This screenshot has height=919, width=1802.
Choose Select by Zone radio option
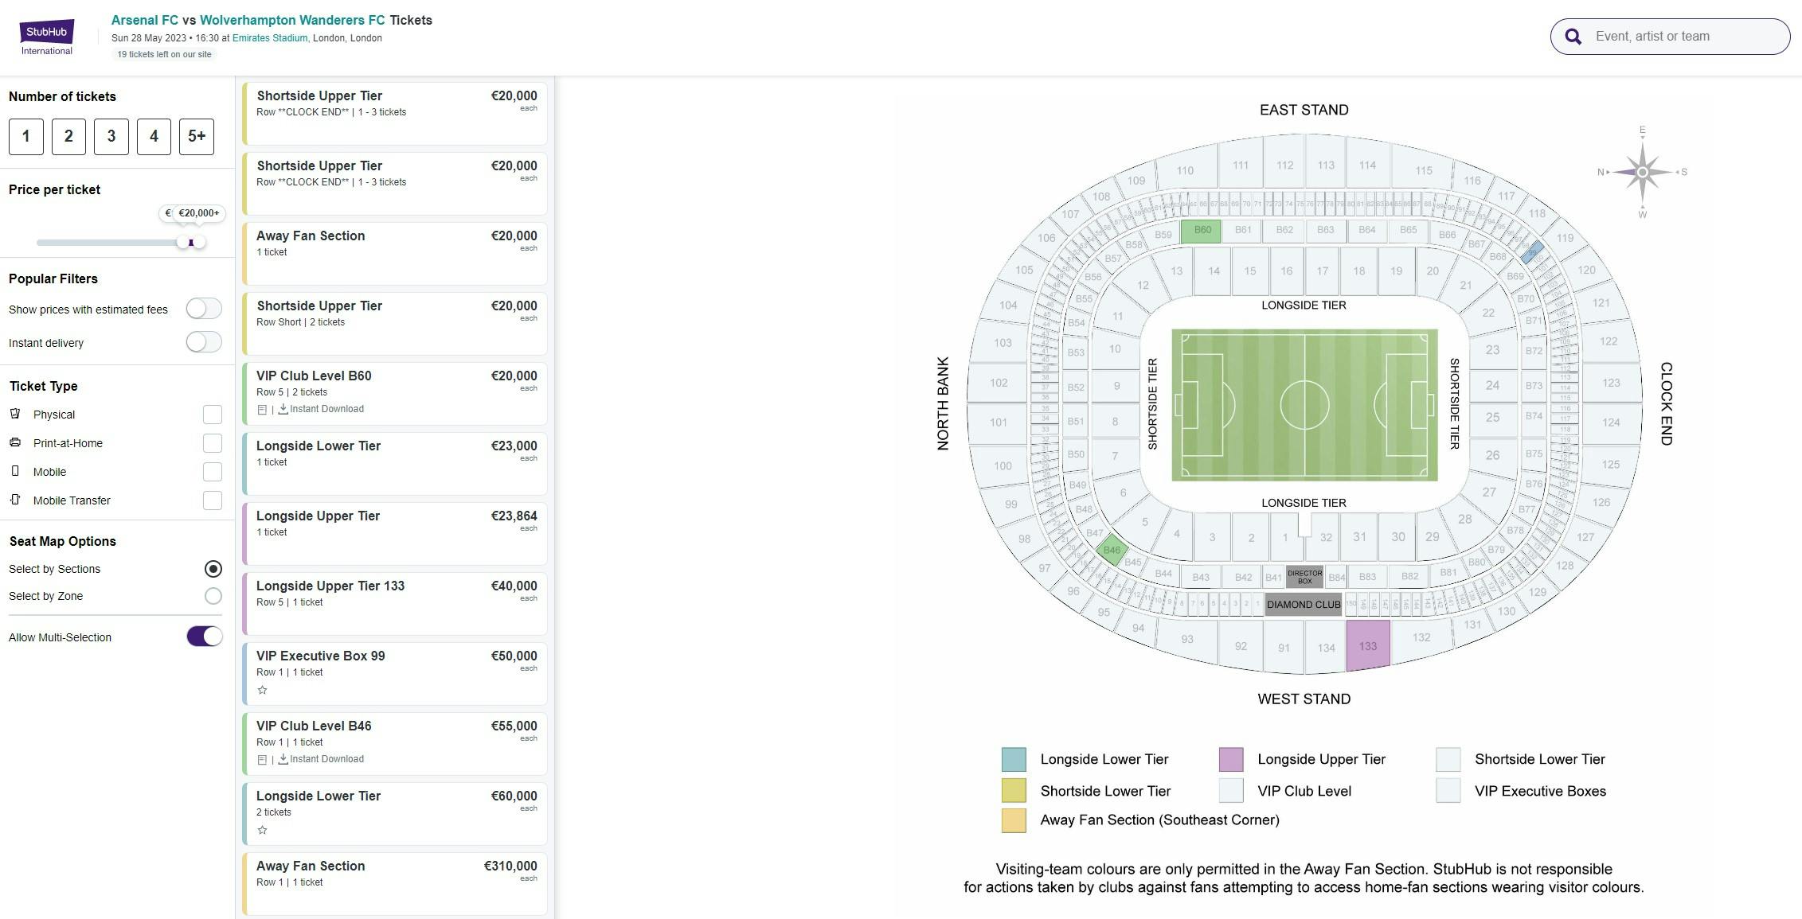(213, 596)
